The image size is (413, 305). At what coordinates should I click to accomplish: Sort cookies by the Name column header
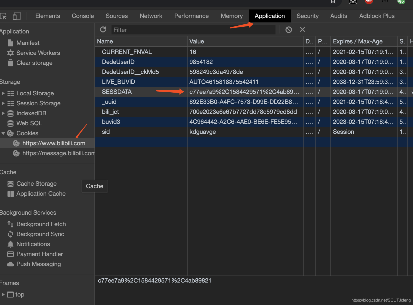141,41
